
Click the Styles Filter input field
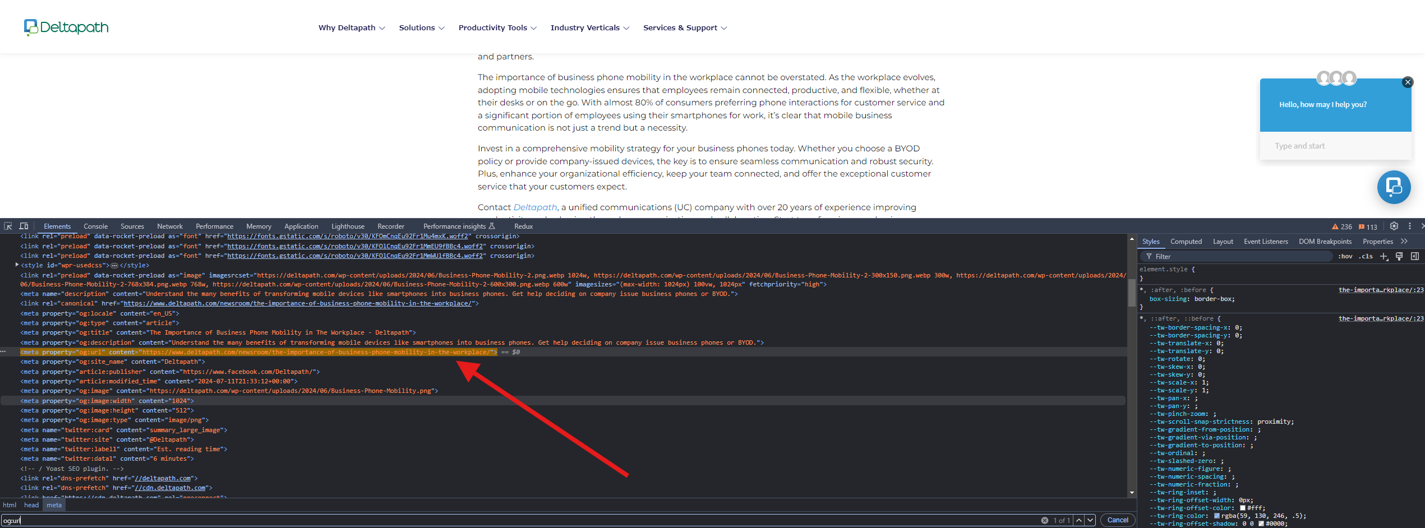click(1237, 256)
